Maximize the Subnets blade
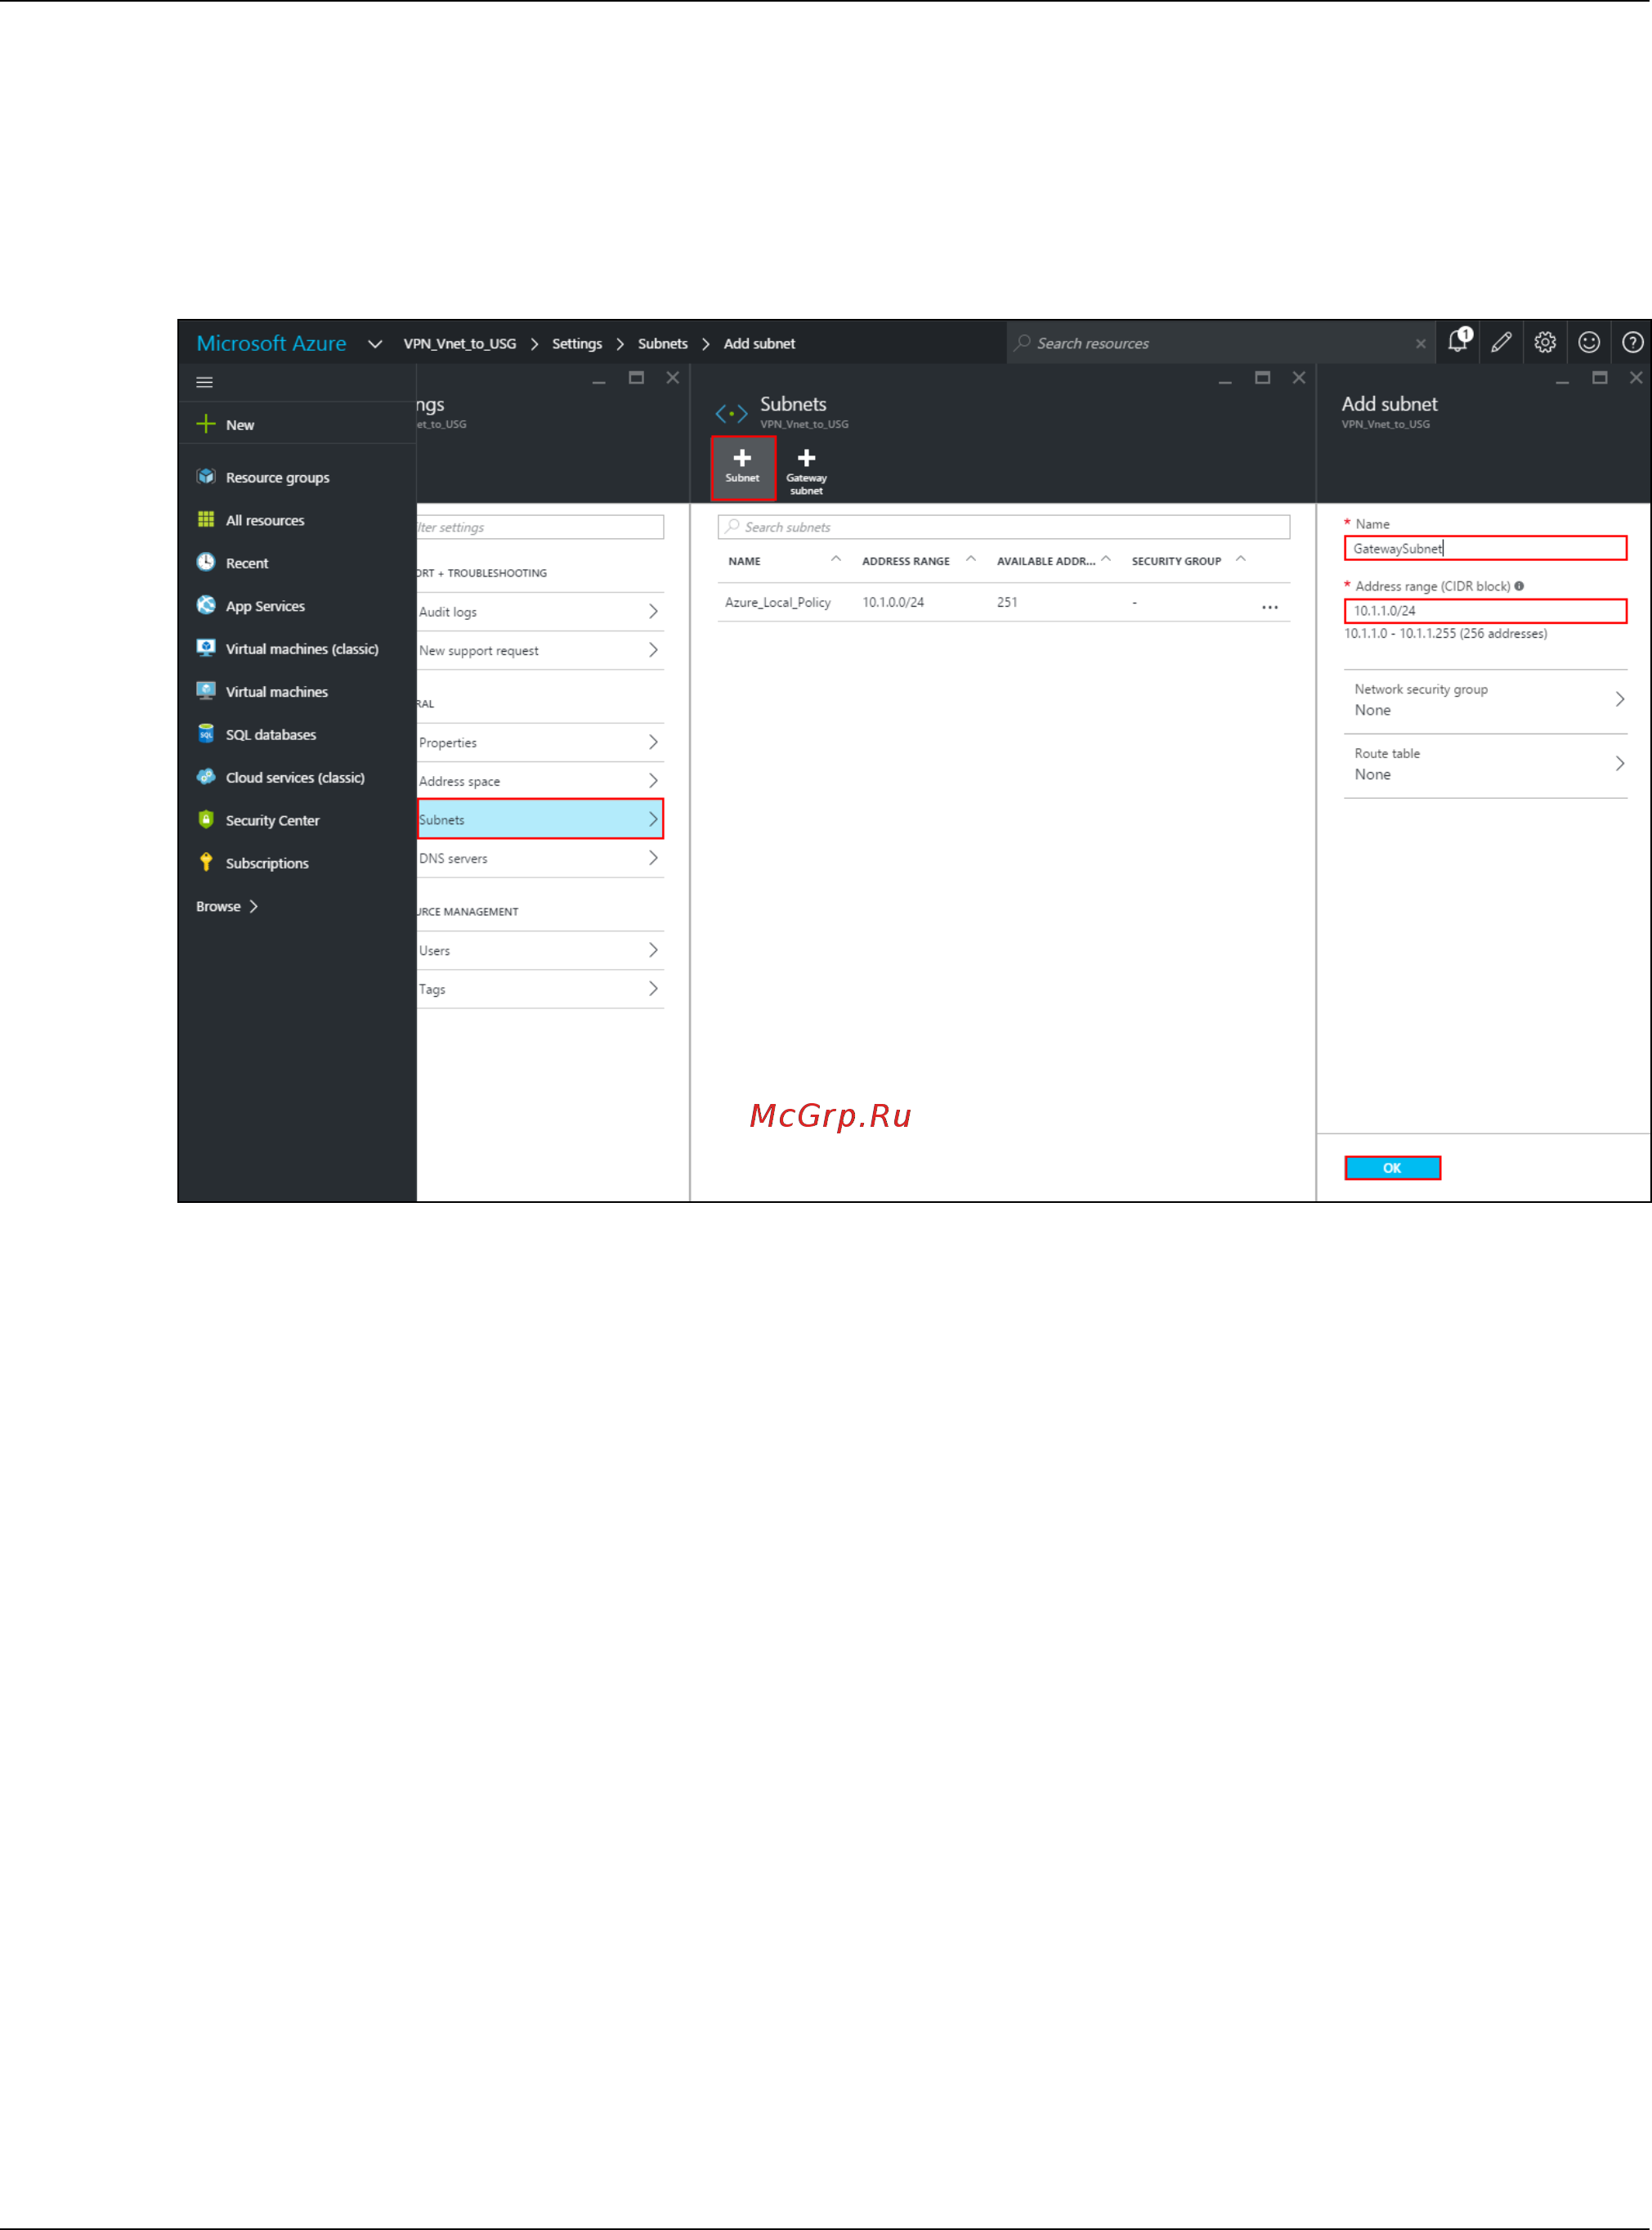 (x=1263, y=378)
